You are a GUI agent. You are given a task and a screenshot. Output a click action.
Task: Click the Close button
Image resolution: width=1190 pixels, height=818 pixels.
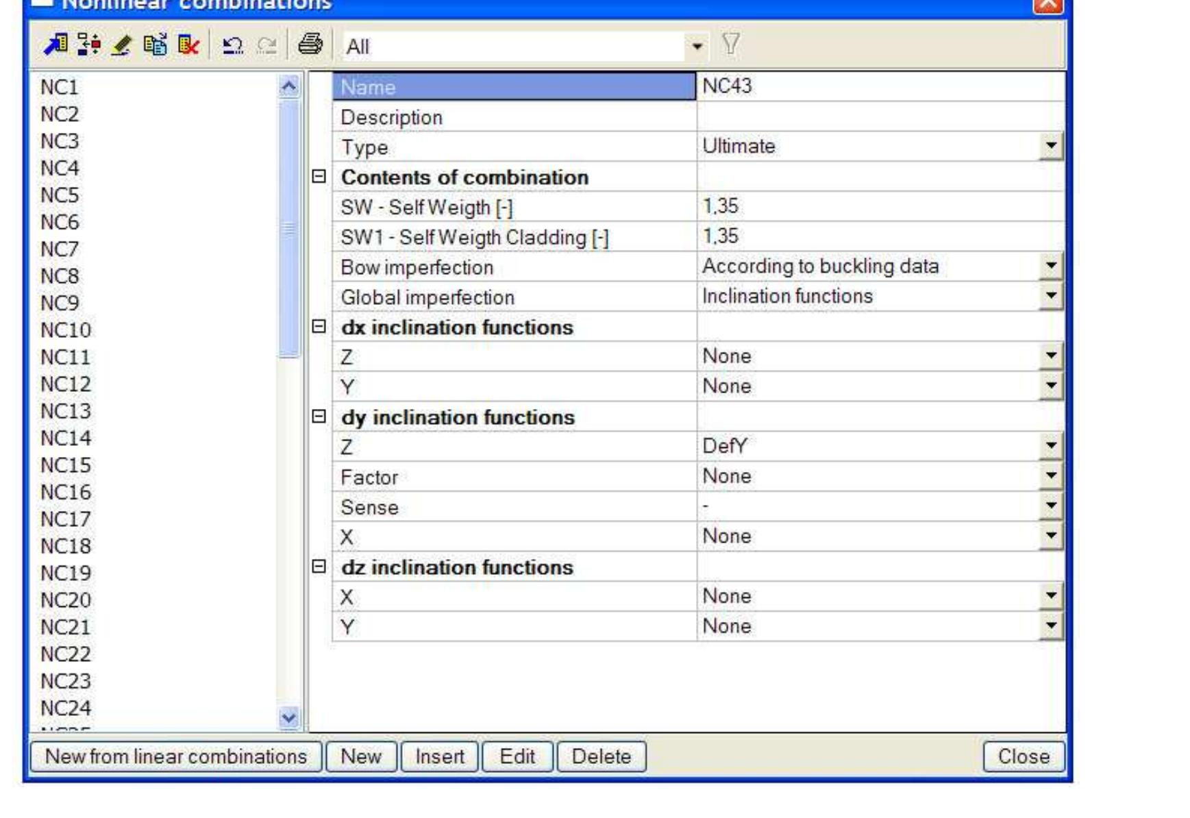[1024, 757]
